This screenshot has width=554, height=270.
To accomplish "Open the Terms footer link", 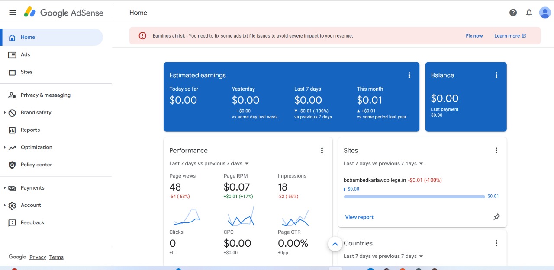I will [56, 257].
